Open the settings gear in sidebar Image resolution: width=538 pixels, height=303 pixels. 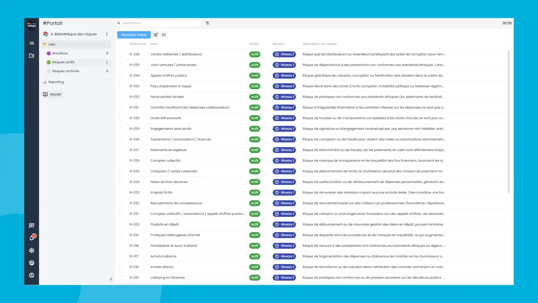(32, 251)
